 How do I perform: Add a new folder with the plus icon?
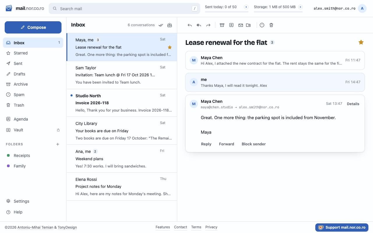[x=58, y=144]
